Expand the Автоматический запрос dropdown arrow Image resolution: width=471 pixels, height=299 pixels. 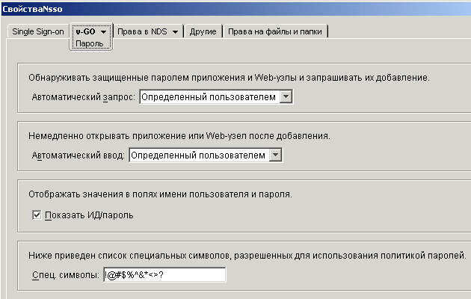pos(286,97)
